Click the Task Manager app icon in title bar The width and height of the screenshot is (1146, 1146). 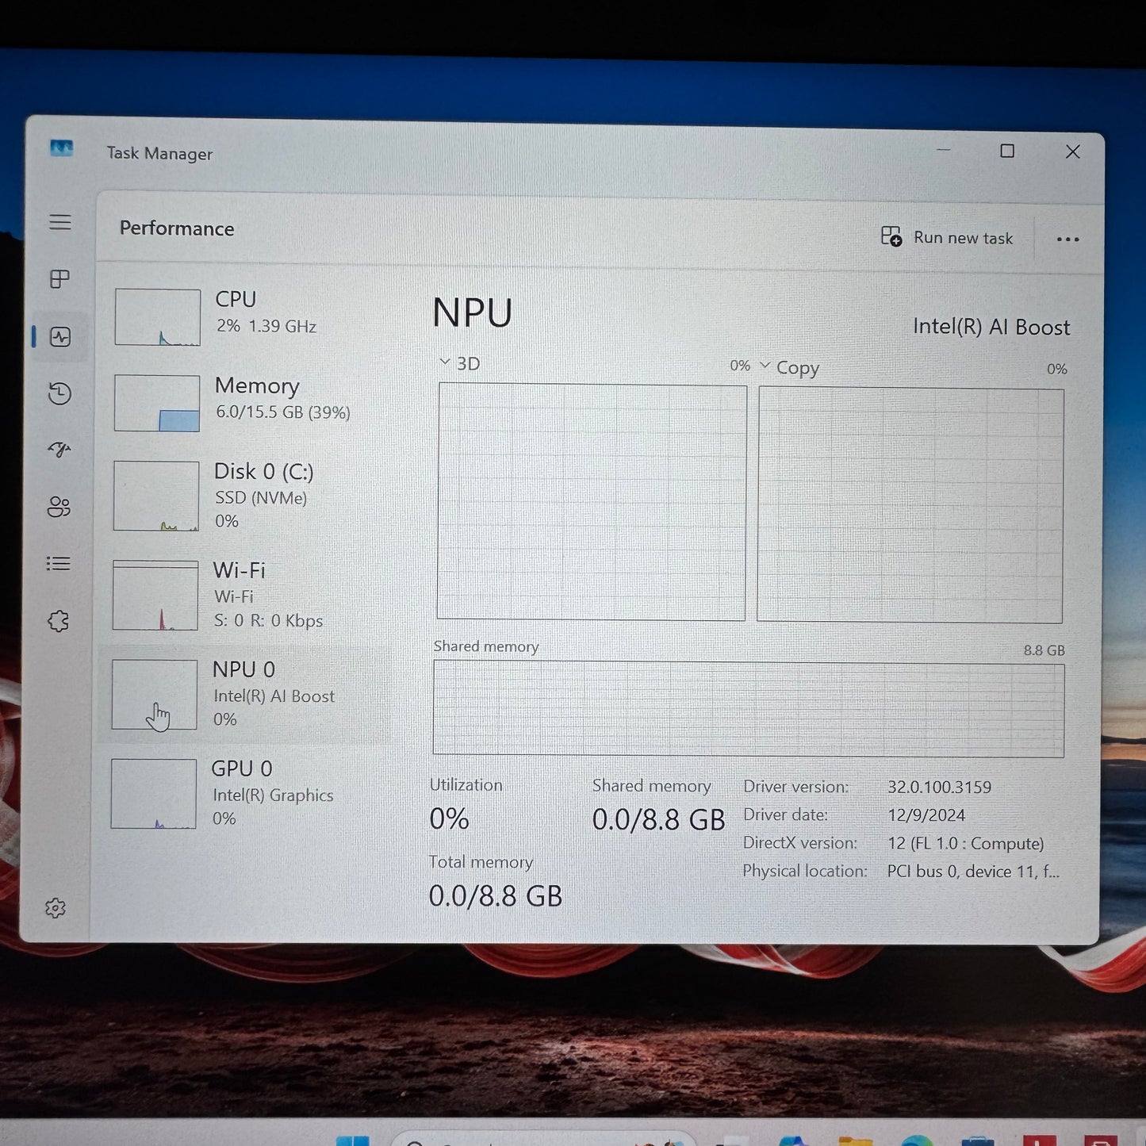pyautogui.click(x=62, y=148)
